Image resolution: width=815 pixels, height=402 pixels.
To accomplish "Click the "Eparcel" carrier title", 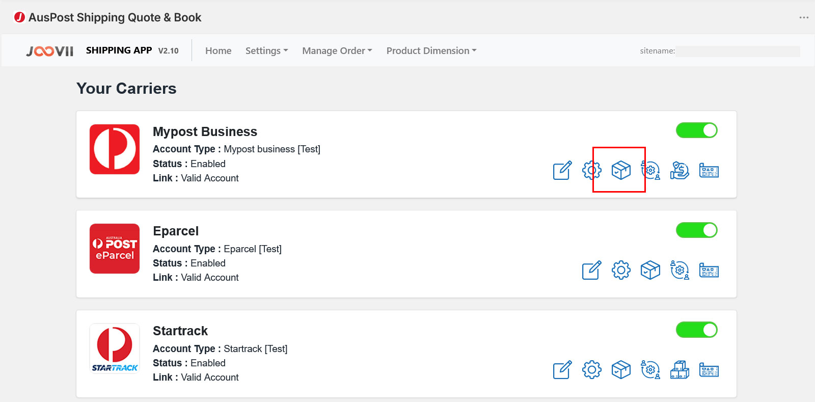I will (176, 231).
